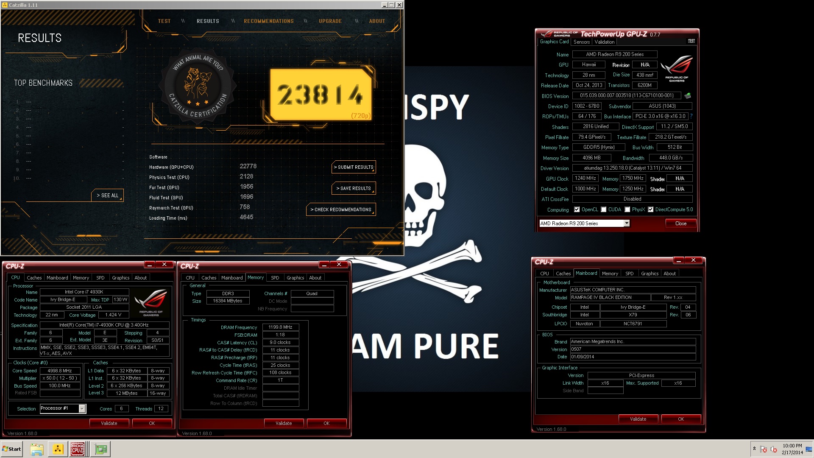Click Close button in GPU-Z
Screen dimensions: 814x458
tap(680, 223)
